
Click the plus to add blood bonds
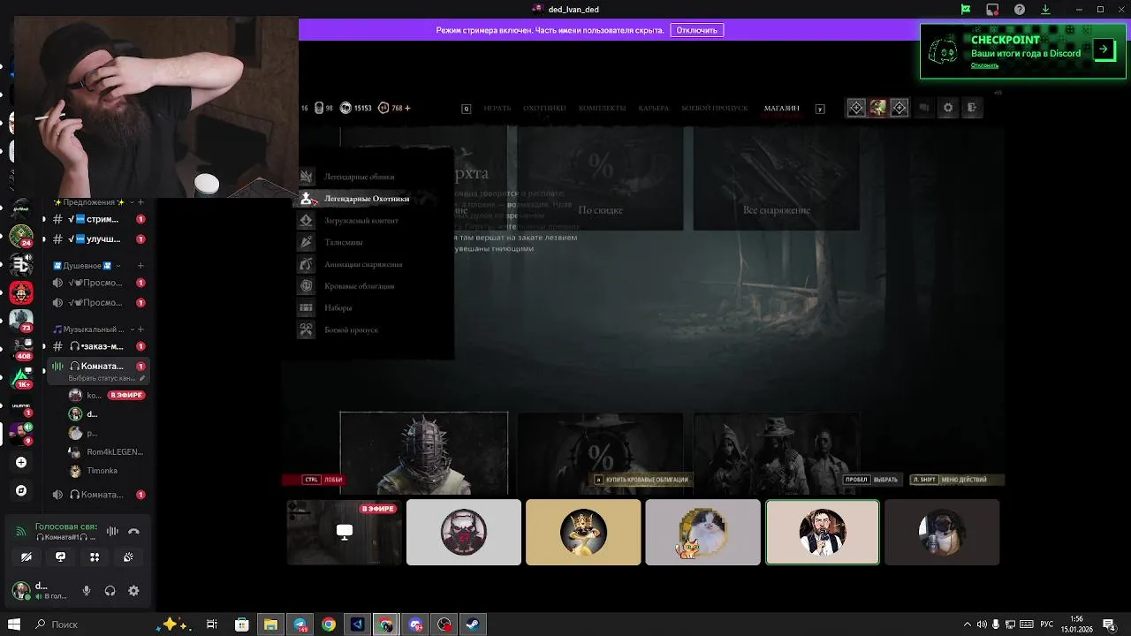pos(407,108)
